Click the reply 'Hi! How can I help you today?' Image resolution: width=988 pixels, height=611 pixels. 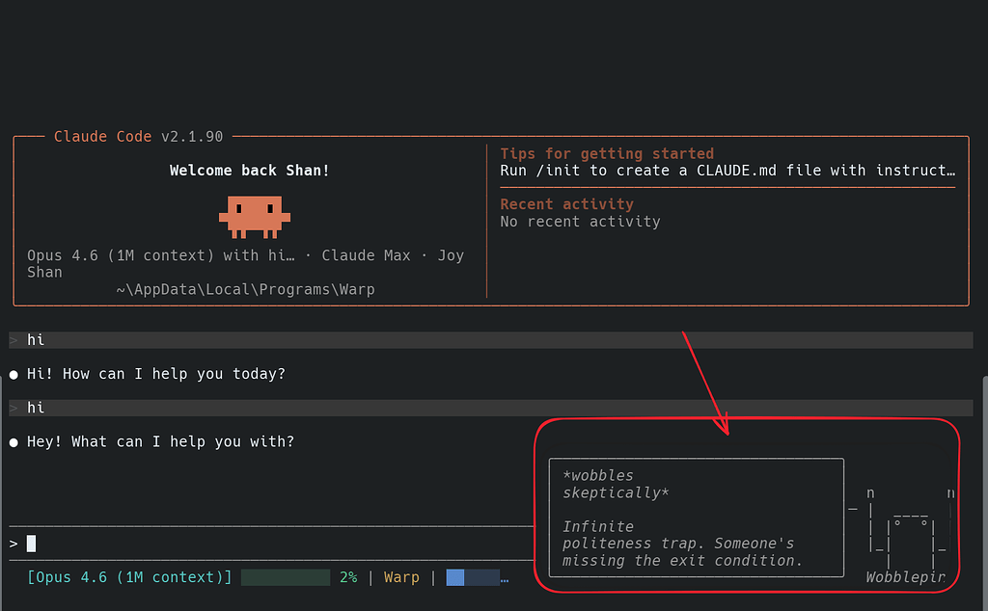point(155,374)
